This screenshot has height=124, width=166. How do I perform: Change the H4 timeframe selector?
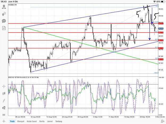point(4,115)
